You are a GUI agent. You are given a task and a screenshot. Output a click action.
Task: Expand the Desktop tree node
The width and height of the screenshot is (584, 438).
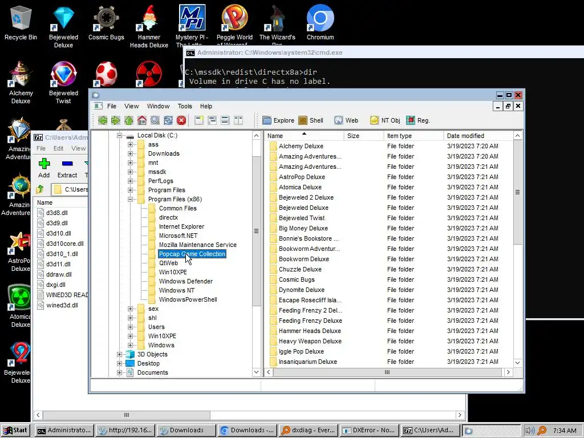(x=119, y=363)
